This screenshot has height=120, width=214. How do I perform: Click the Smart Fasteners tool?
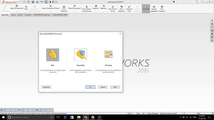(64, 9)
